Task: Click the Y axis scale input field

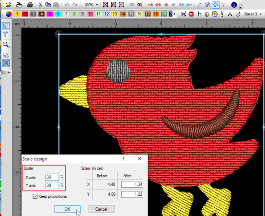Action: (52, 185)
